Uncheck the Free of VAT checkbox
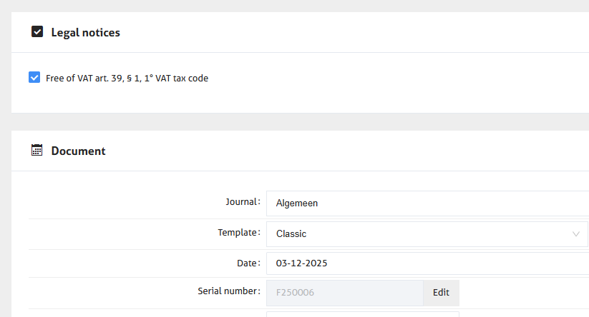This screenshot has width=589, height=317. tap(34, 78)
